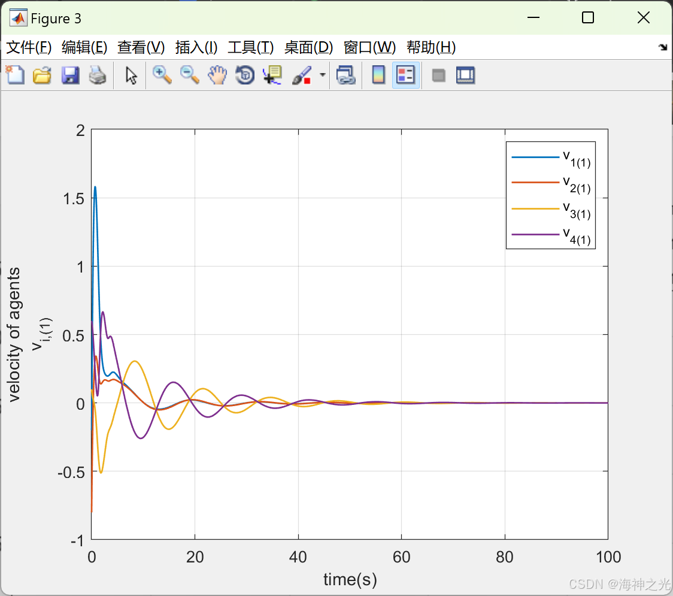673x596 pixels.
Task: Click the yellow curve trough near -0.5
Action: click(101, 472)
